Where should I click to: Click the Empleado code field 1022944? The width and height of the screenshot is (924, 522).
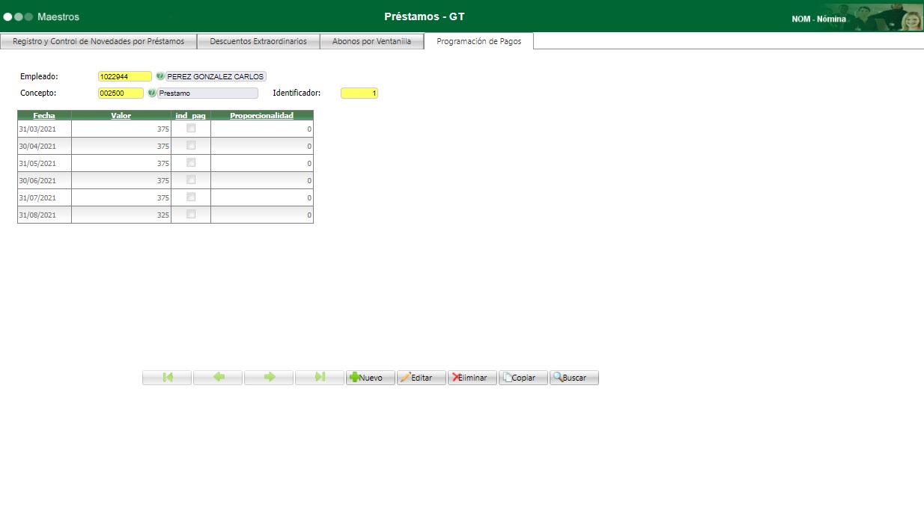coord(125,76)
